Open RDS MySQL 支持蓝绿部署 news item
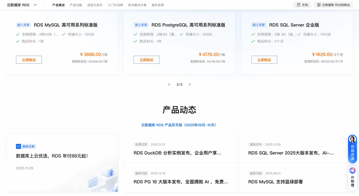Viewport: 359px width, 196px height. tap(275, 182)
